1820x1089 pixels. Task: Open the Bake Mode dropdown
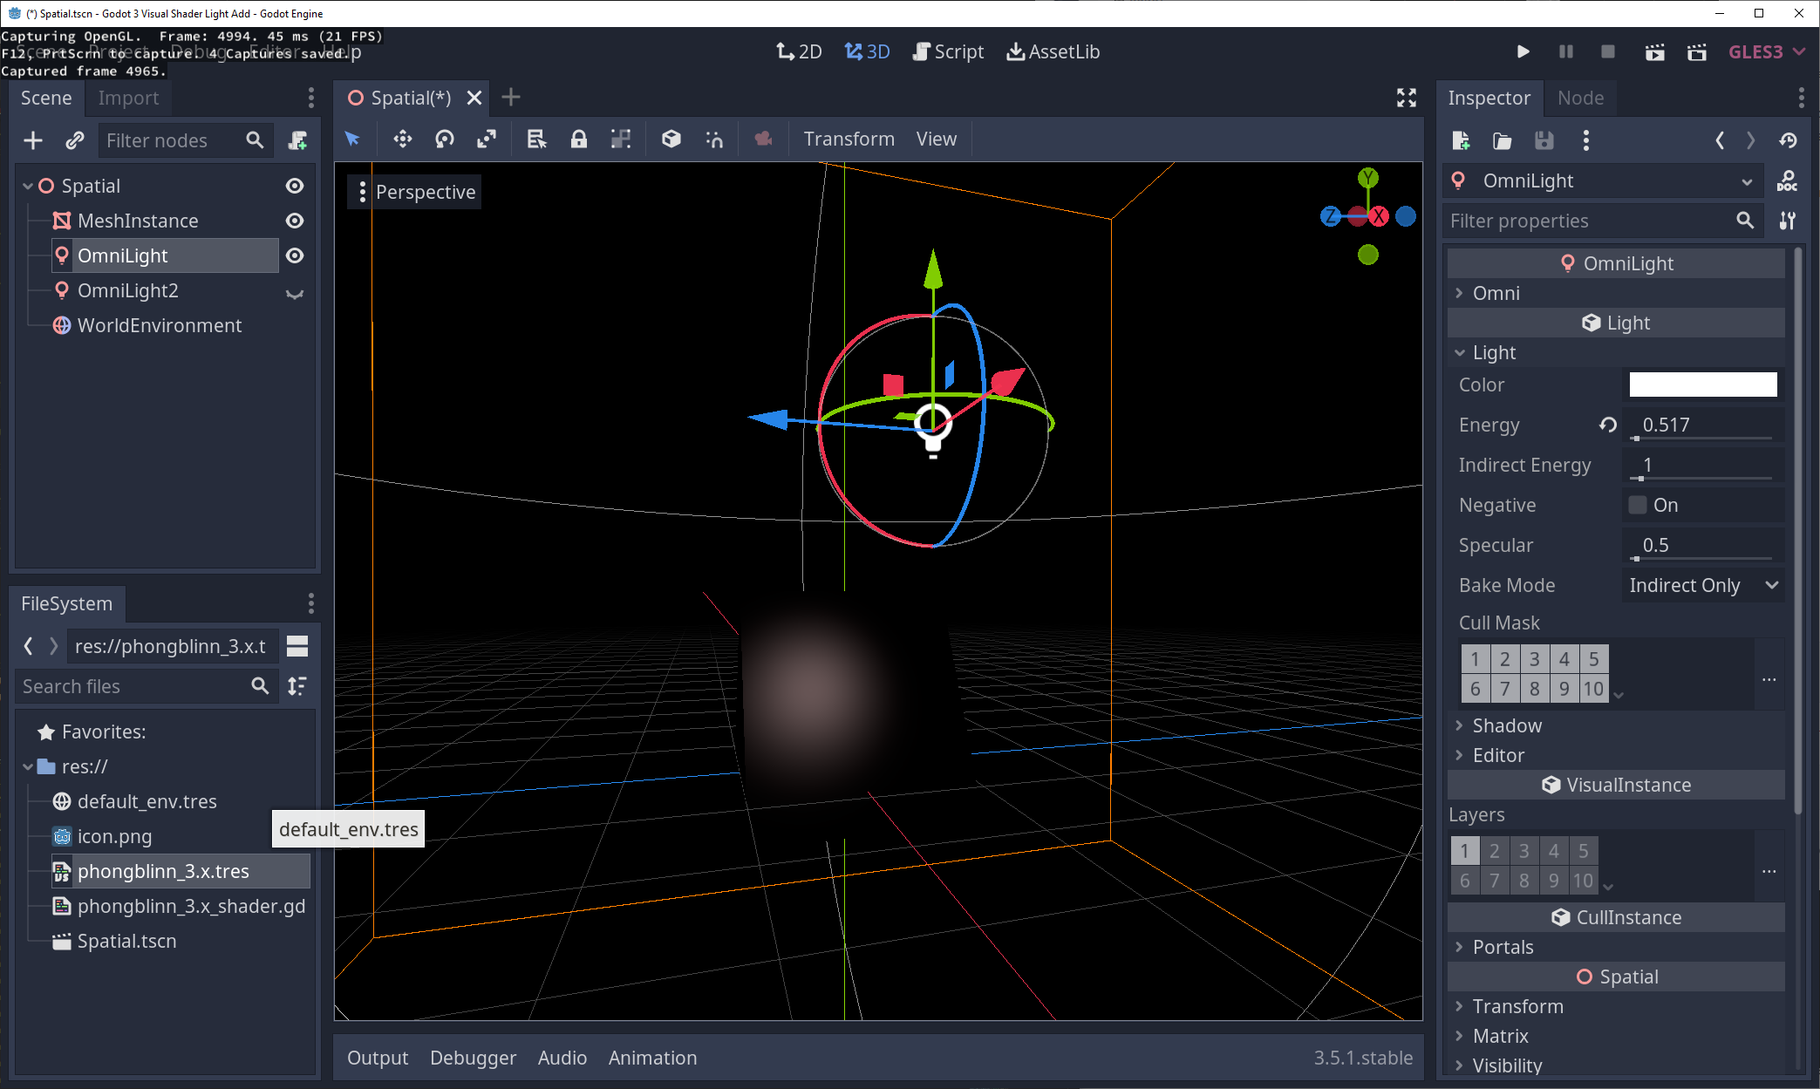(x=1701, y=585)
